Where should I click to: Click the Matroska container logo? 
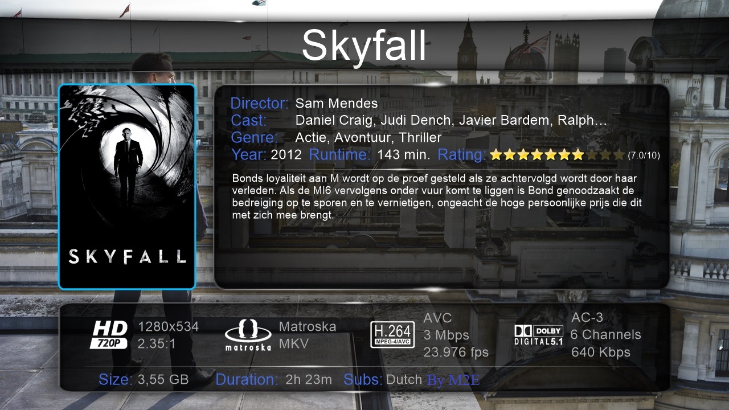248,335
